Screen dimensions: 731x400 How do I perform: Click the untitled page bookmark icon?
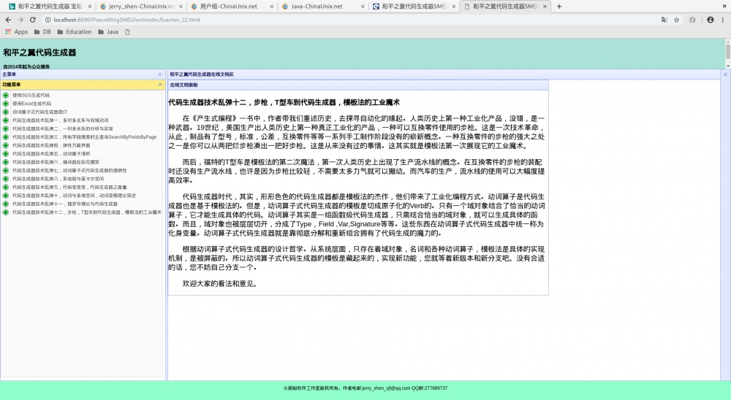coord(127,31)
